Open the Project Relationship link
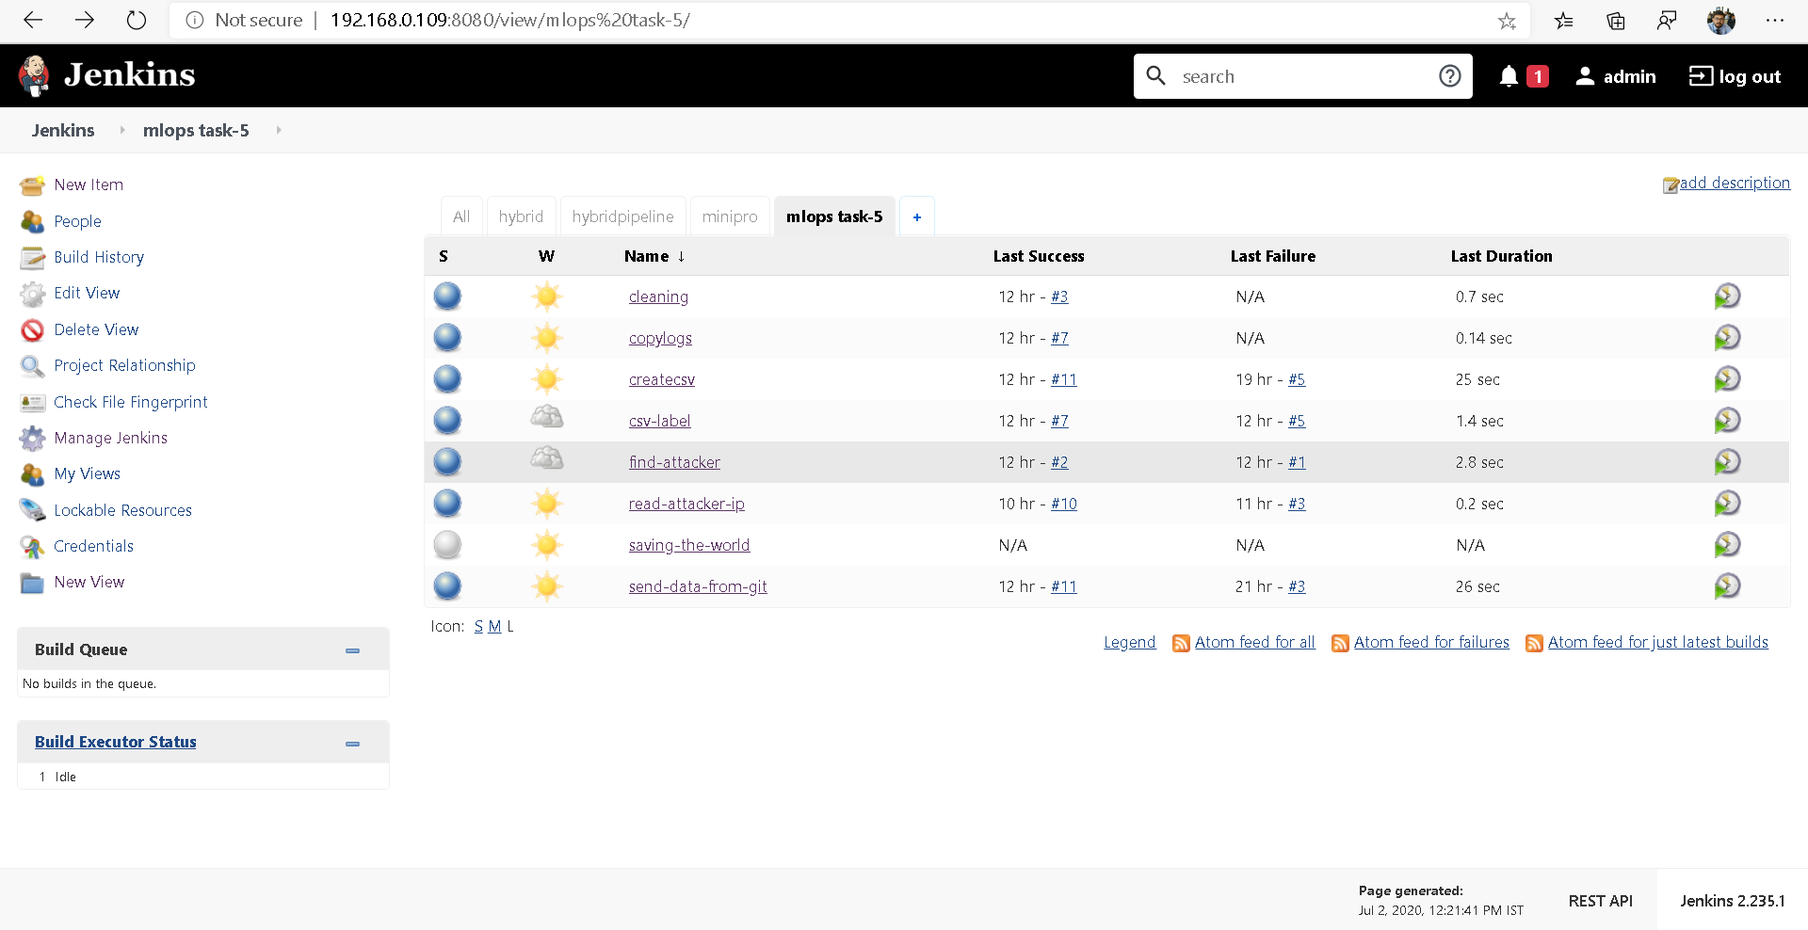Screen dimensions: 1808x930 (124, 365)
